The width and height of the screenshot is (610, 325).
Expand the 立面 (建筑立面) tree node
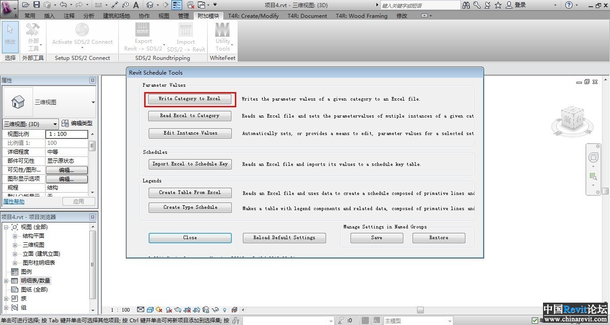point(15,253)
